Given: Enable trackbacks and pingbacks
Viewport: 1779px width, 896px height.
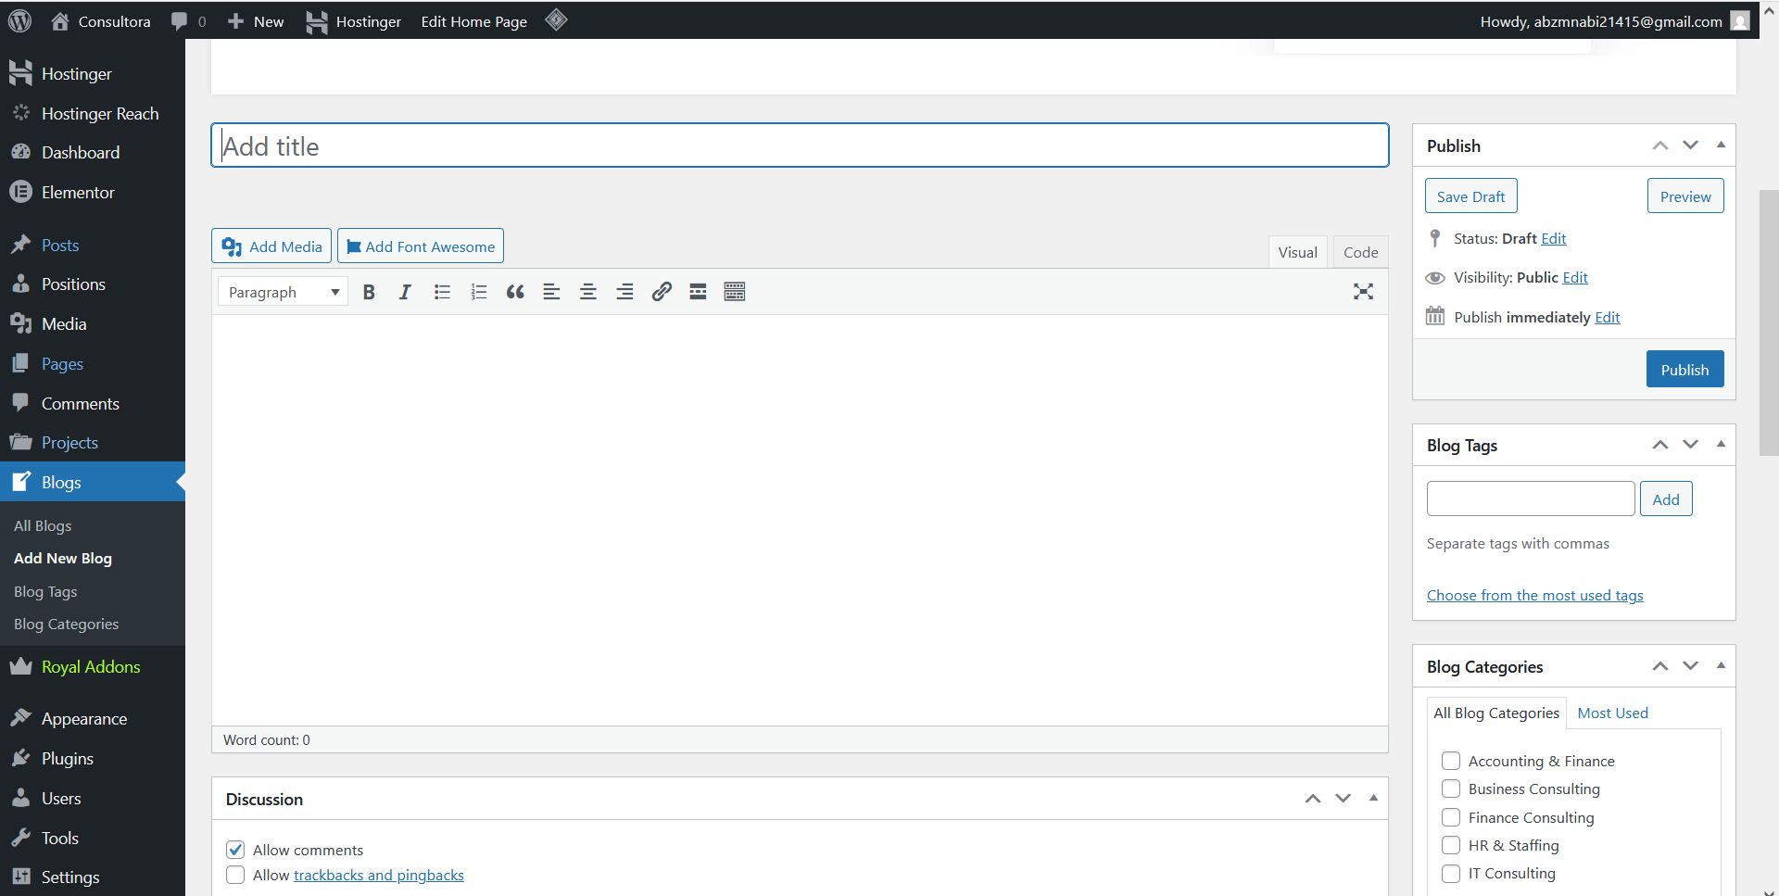Looking at the screenshot, I should tap(235, 875).
